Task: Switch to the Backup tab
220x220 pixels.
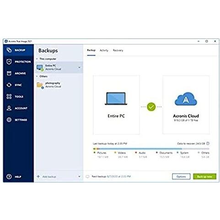Action: coord(91,50)
